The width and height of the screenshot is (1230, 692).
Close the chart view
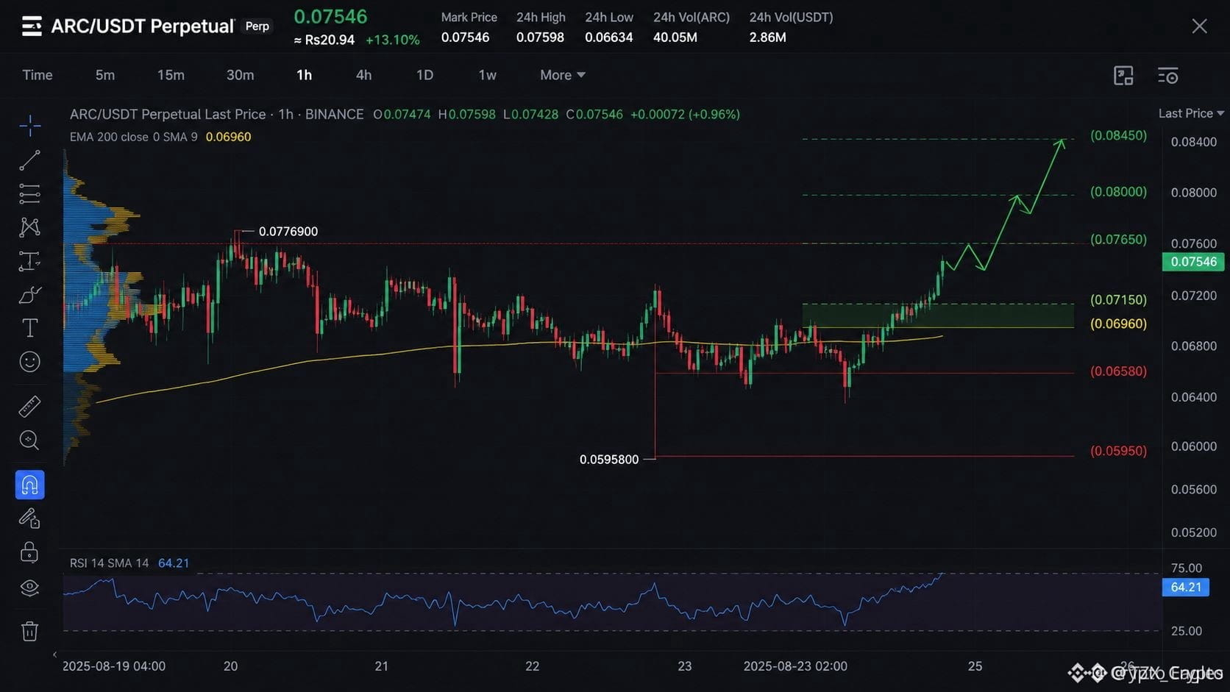click(x=1199, y=26)
